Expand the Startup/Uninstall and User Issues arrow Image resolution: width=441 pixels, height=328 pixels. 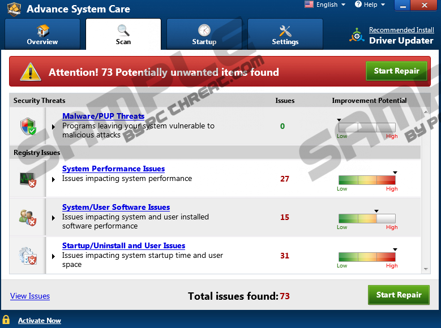53,256
